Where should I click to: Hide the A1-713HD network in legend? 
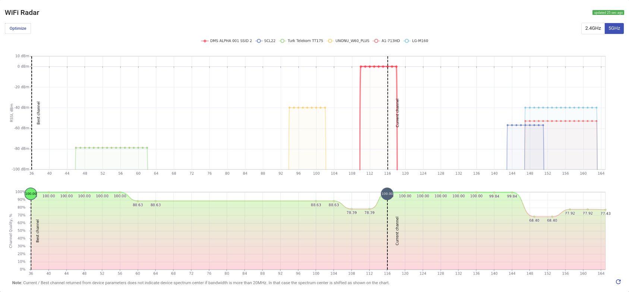387,41
